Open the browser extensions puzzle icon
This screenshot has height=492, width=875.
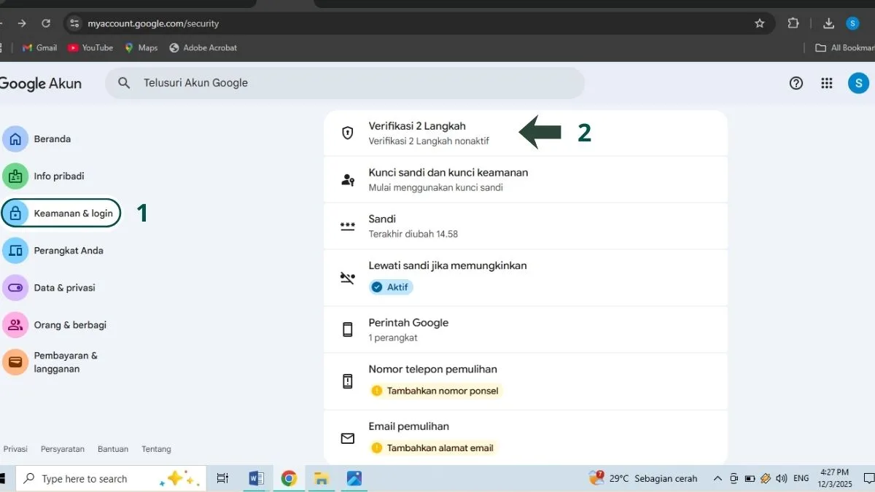pos(793,23)
